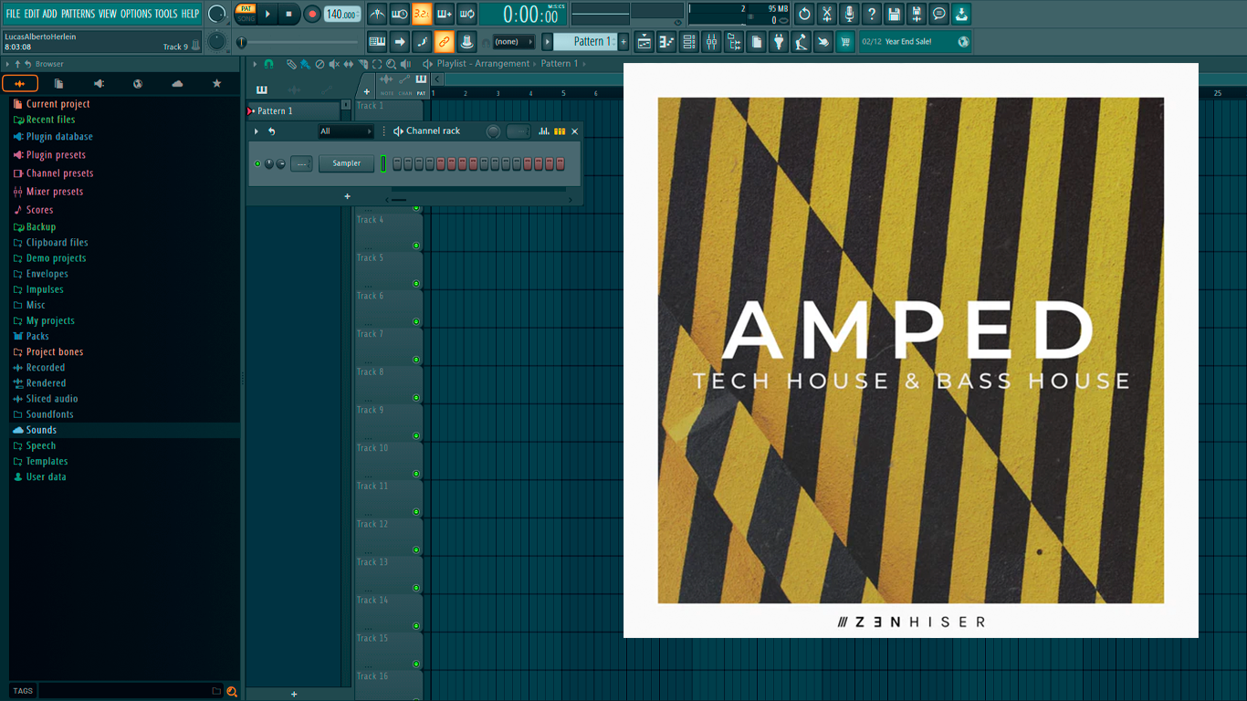The width and height of the screenshot is (1247, 701).
Task: Click the render/export audio icon
Action: pos(917,14)
